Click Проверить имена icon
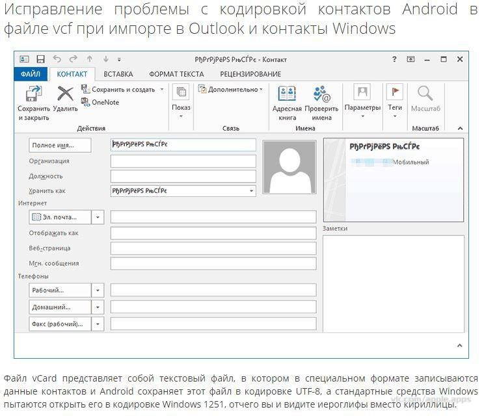The width and height of the screenshot is (484, 416). (x=321, y=94)
